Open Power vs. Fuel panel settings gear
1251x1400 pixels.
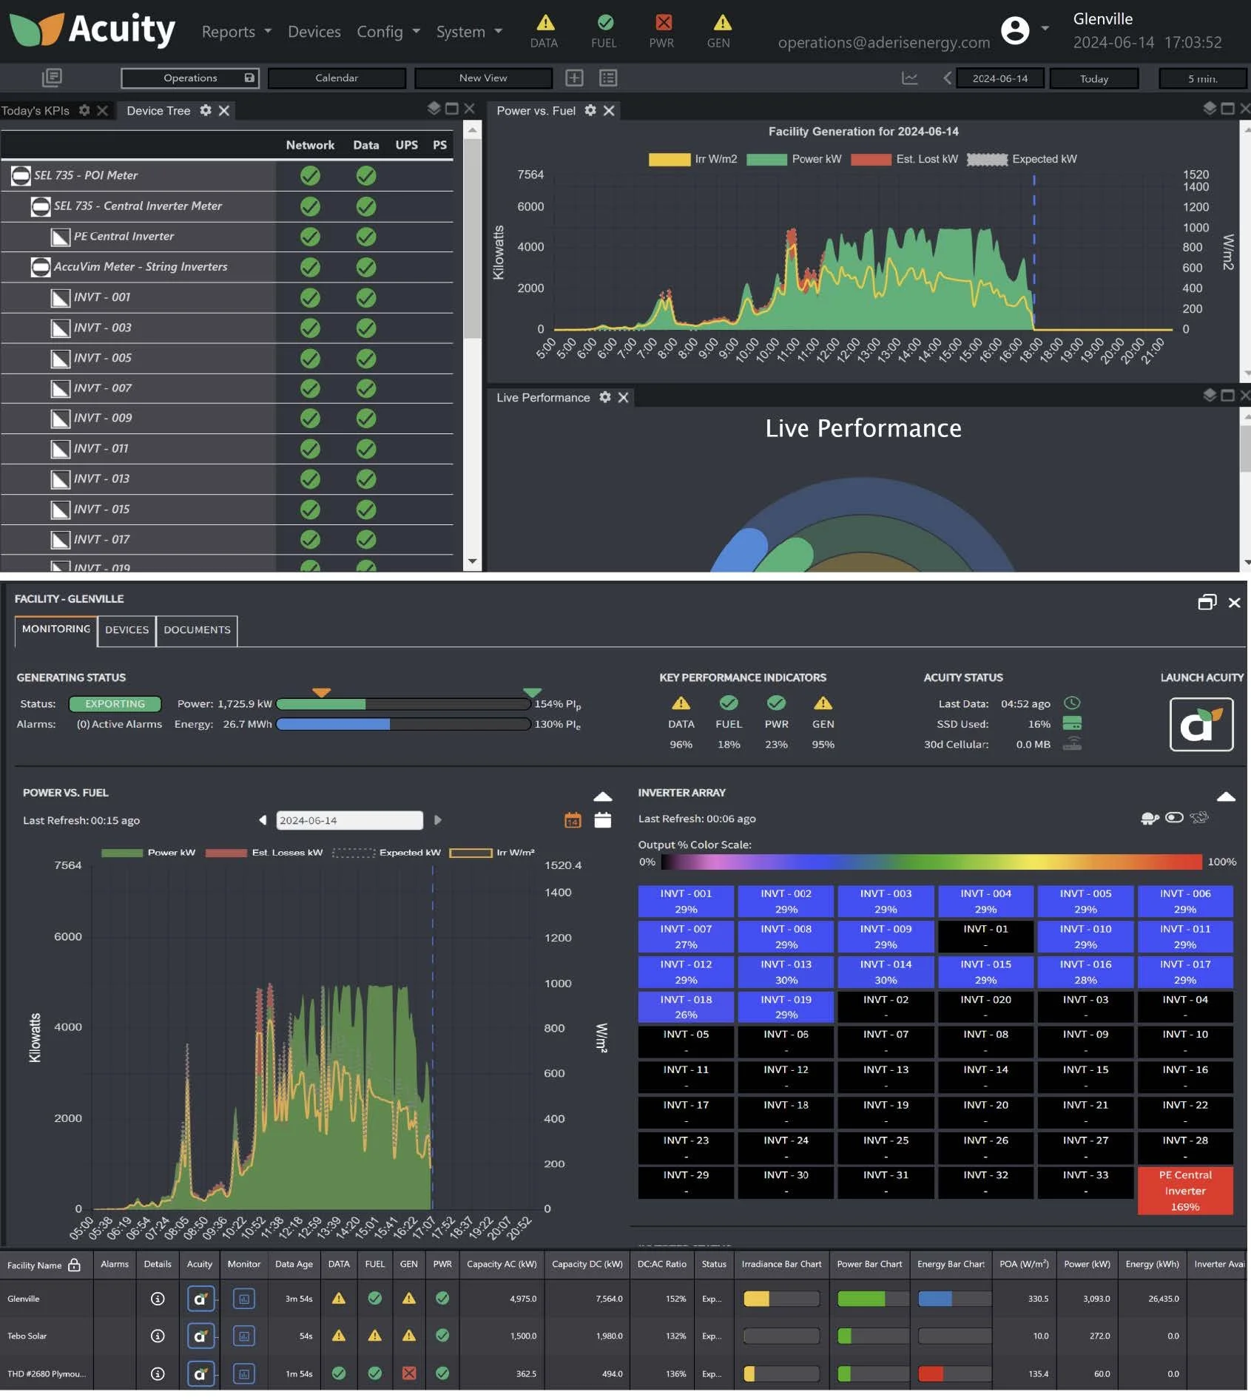point(590,110)
